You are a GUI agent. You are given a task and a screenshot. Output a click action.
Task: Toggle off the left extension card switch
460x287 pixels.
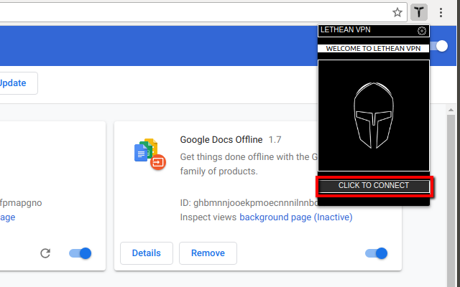[80, 253]
